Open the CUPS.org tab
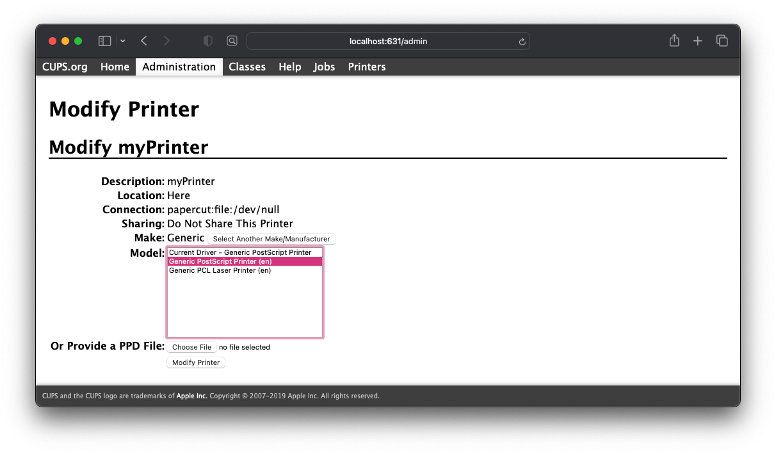 65,67
